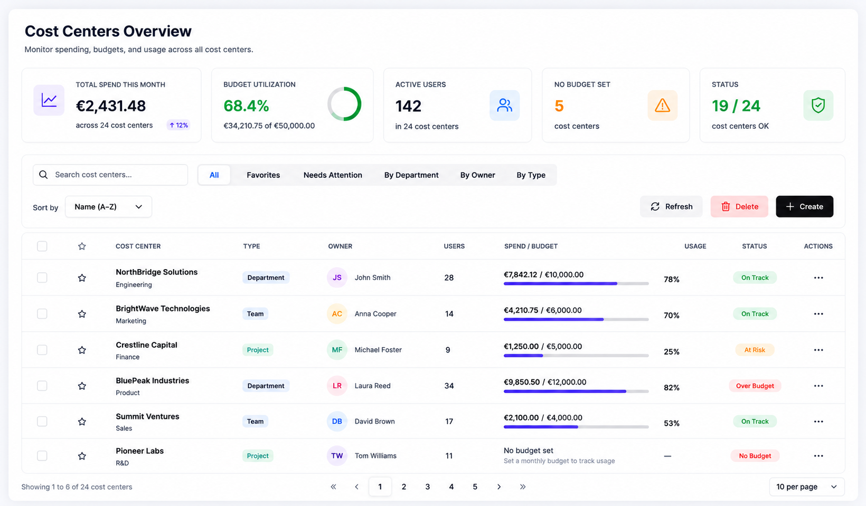Open actions menu for BluePeak Industries

818,386
